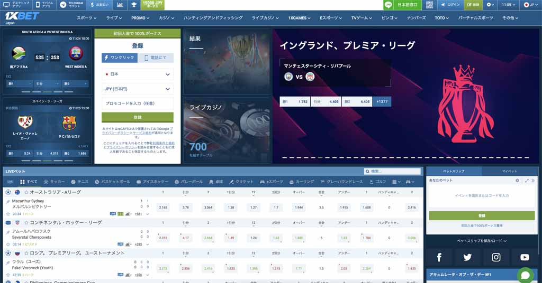Open the LINE chat icon

388,5
